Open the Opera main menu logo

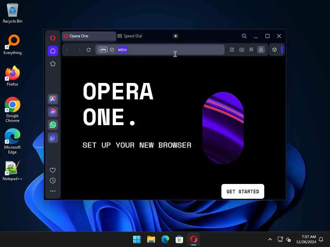click(x=53, y=38)
